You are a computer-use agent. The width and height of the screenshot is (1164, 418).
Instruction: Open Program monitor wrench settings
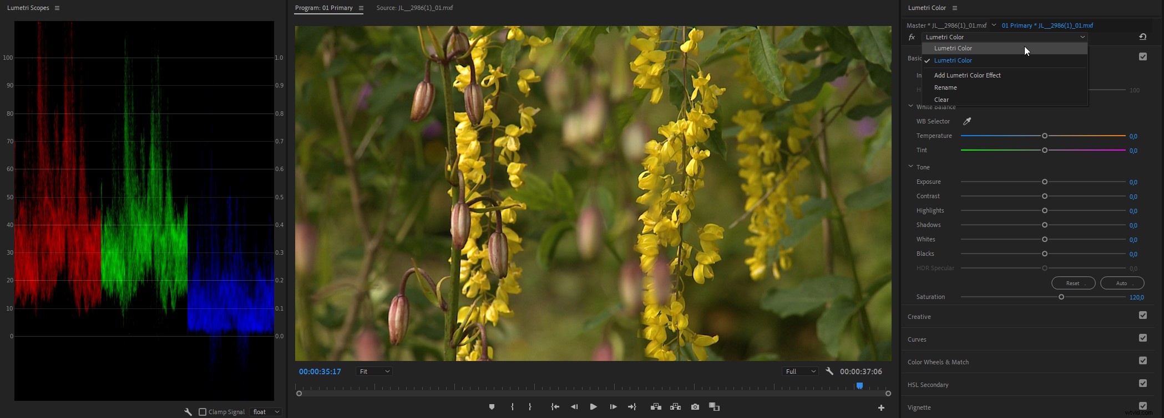coord(829,371)
